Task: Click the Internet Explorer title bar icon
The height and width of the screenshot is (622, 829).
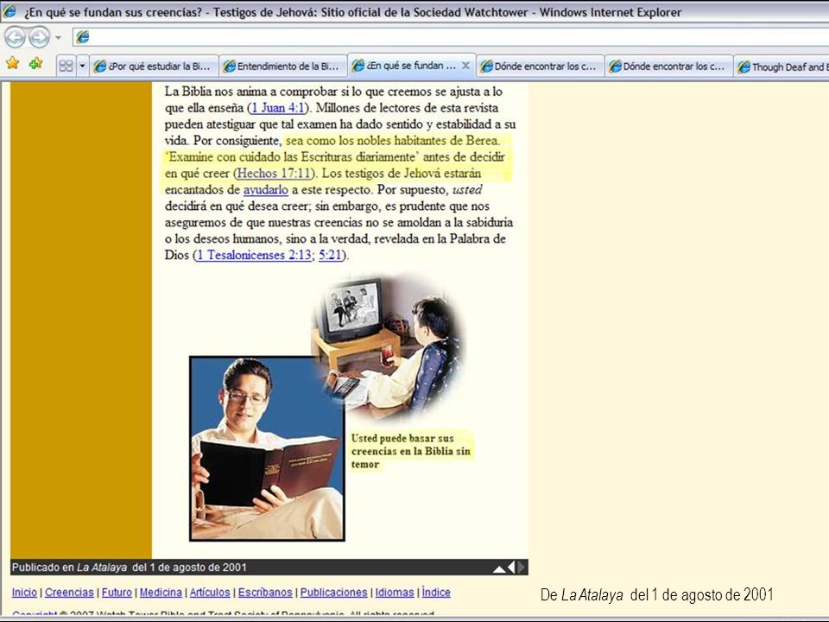Action: tap(9, 11)
